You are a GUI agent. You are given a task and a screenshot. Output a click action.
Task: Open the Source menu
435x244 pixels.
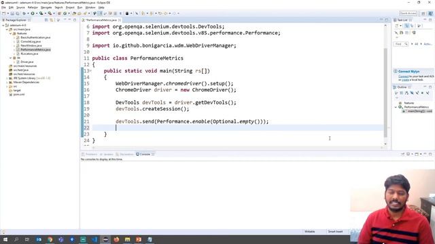[20, 7]
